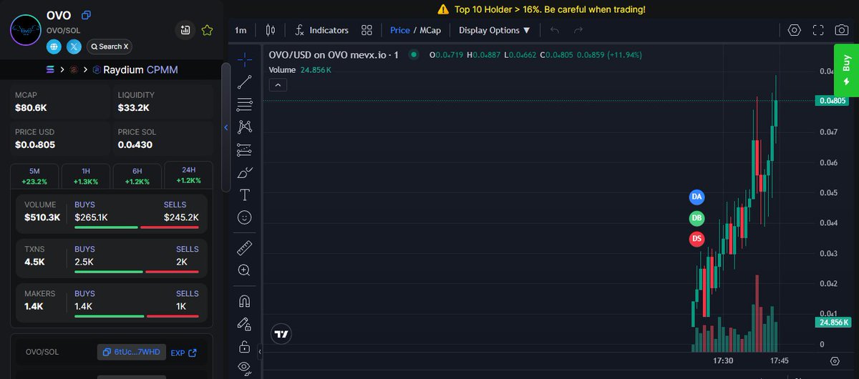Viewport: 859px width, 379px height.
Task: Select the Fibonacci retracement tool
Action: (244, 104)
